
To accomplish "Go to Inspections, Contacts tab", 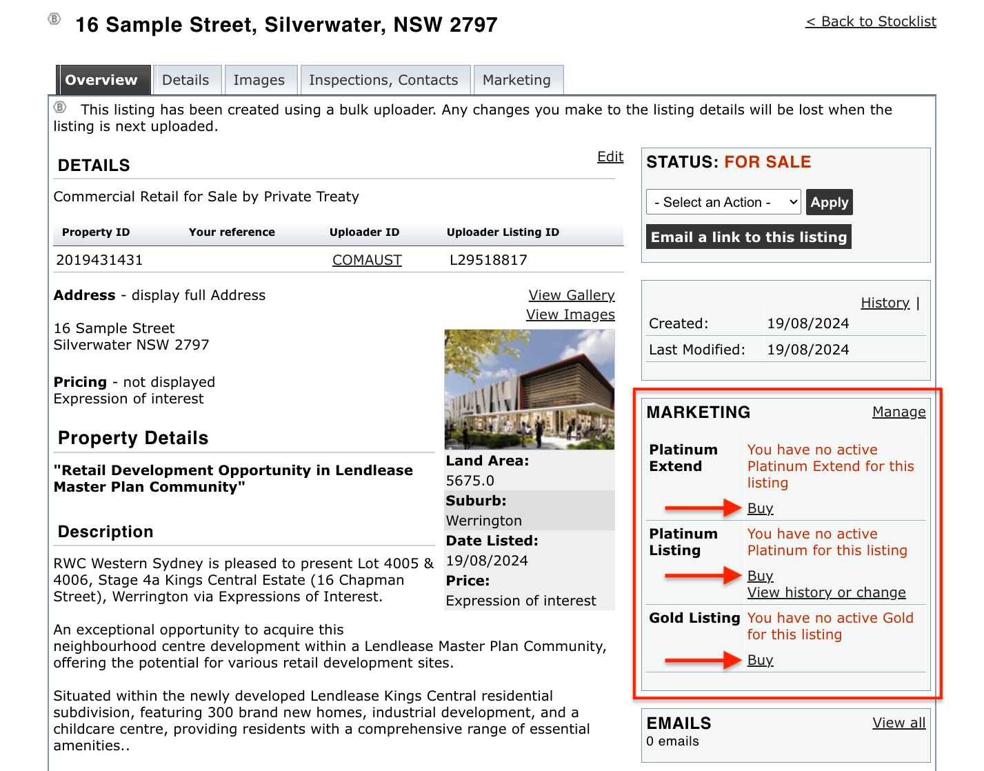I will 383,80.
